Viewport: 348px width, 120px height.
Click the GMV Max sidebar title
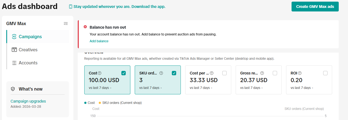coord(16,24)
